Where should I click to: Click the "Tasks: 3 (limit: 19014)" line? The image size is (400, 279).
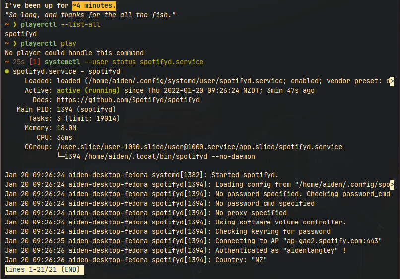74,119
